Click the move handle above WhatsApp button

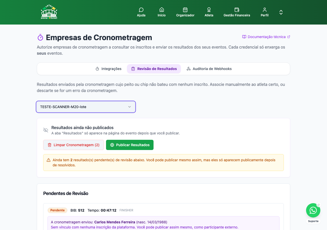(x=319, y=205)
